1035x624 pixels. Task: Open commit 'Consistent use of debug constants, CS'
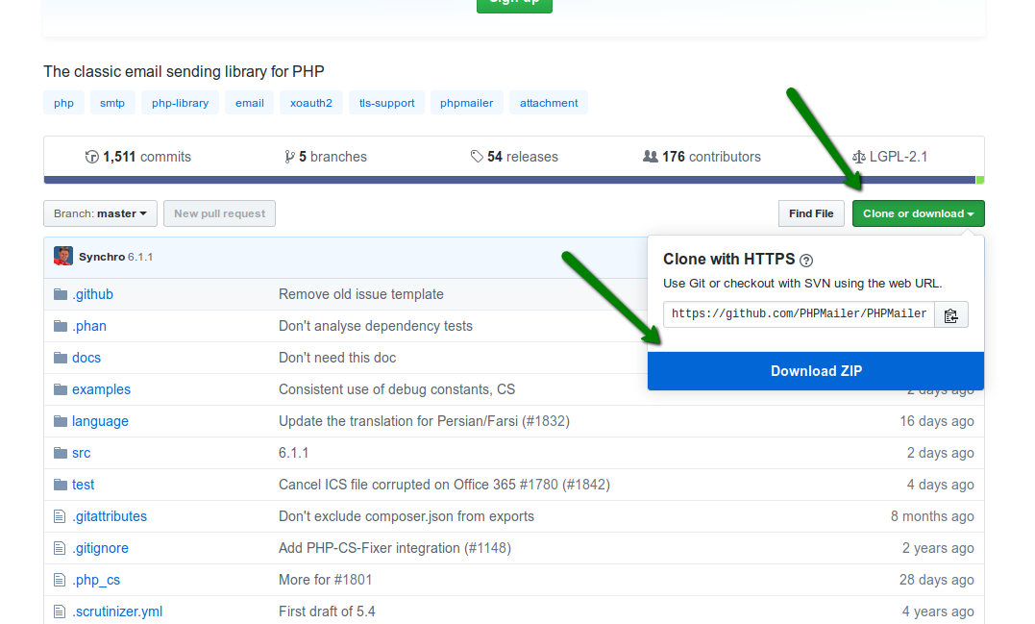(397, 389)
